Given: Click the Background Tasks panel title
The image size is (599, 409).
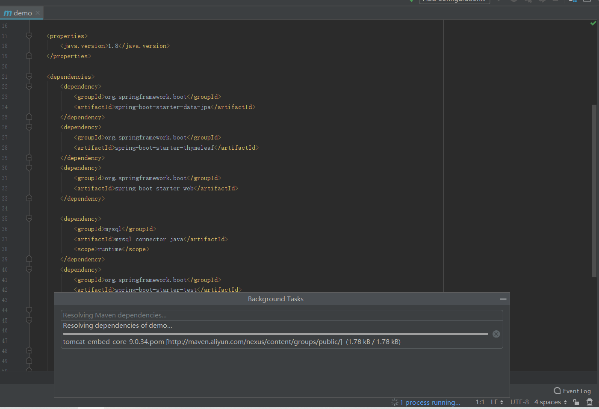Looking at the screenshot, I should [276, 299].
